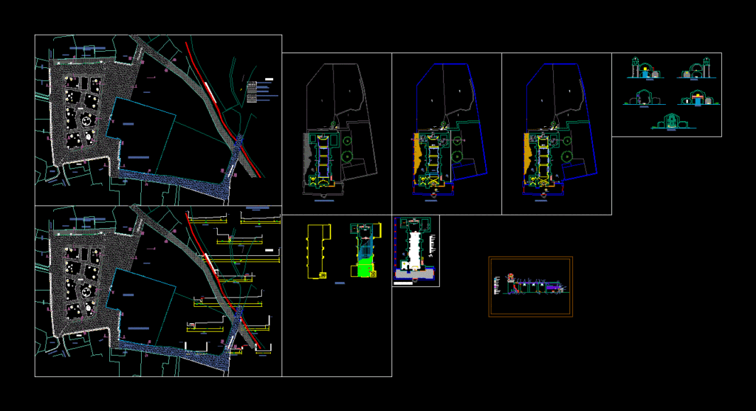Select the elevation with tower at top-left of elevations sheet
Screen dimensions: 756x411
point(645,68)
